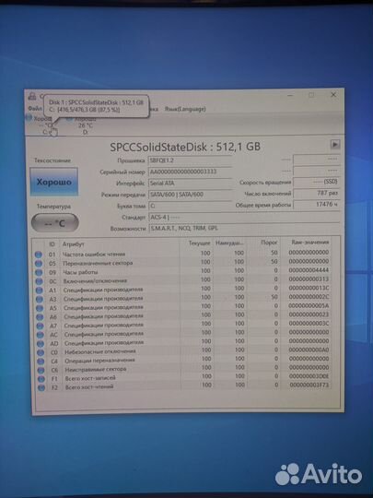This screenshot has width=373, height=498.
Task: Maximize the CrystalDiskInfo window
Action: point(311,95)
